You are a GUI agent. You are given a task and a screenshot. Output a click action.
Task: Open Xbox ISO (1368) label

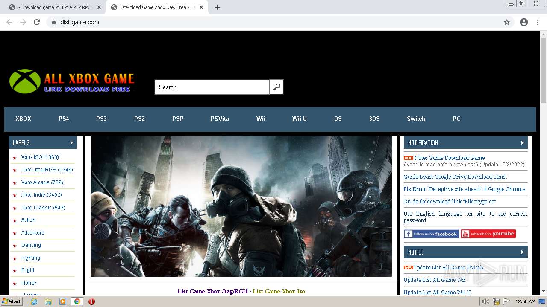[40, 157]
